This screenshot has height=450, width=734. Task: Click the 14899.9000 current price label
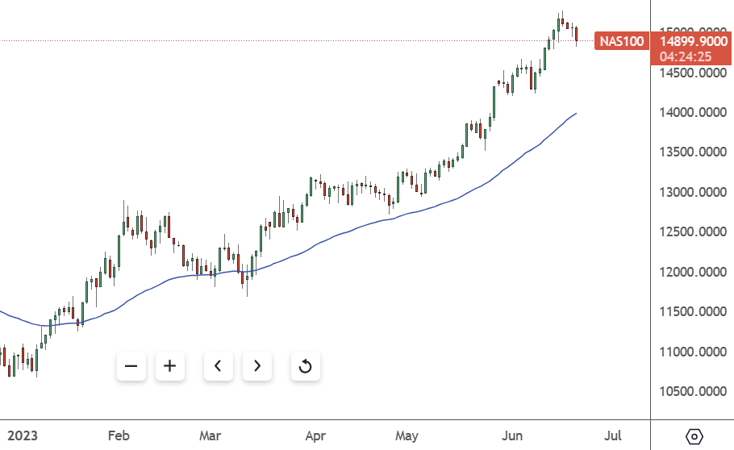pos(691,40)
